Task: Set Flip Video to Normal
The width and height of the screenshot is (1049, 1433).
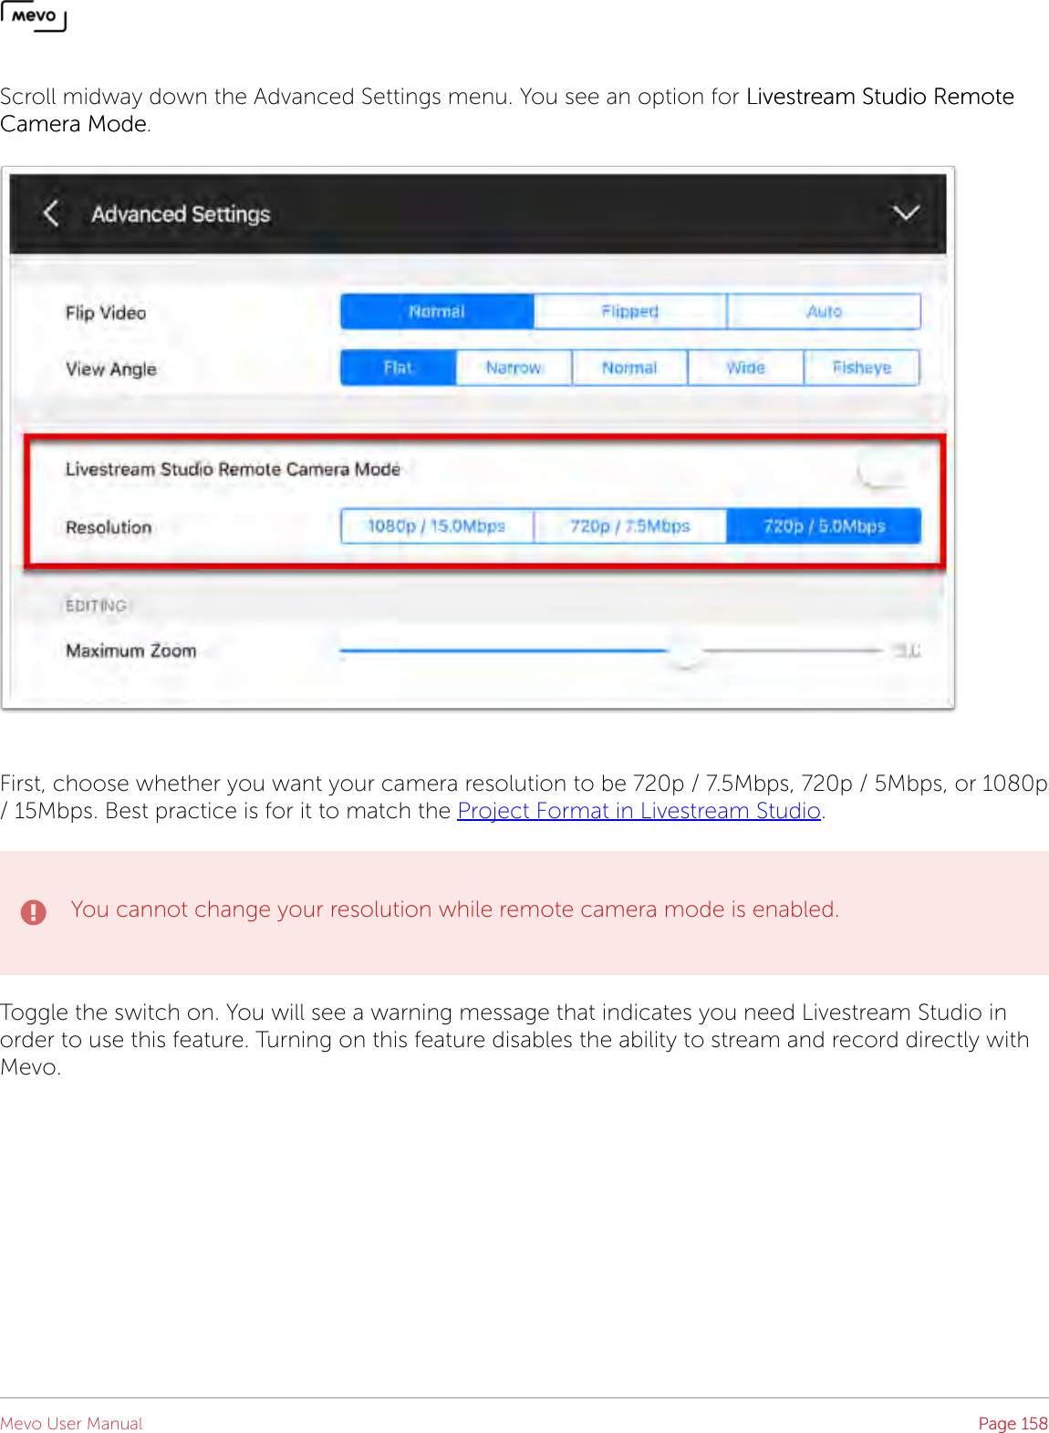Action: click(x=437, y=311)
